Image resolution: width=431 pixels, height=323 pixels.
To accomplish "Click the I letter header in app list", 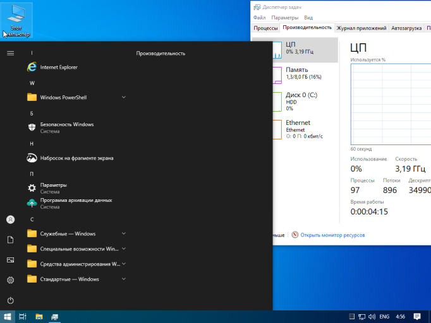I will coord(32,53).
